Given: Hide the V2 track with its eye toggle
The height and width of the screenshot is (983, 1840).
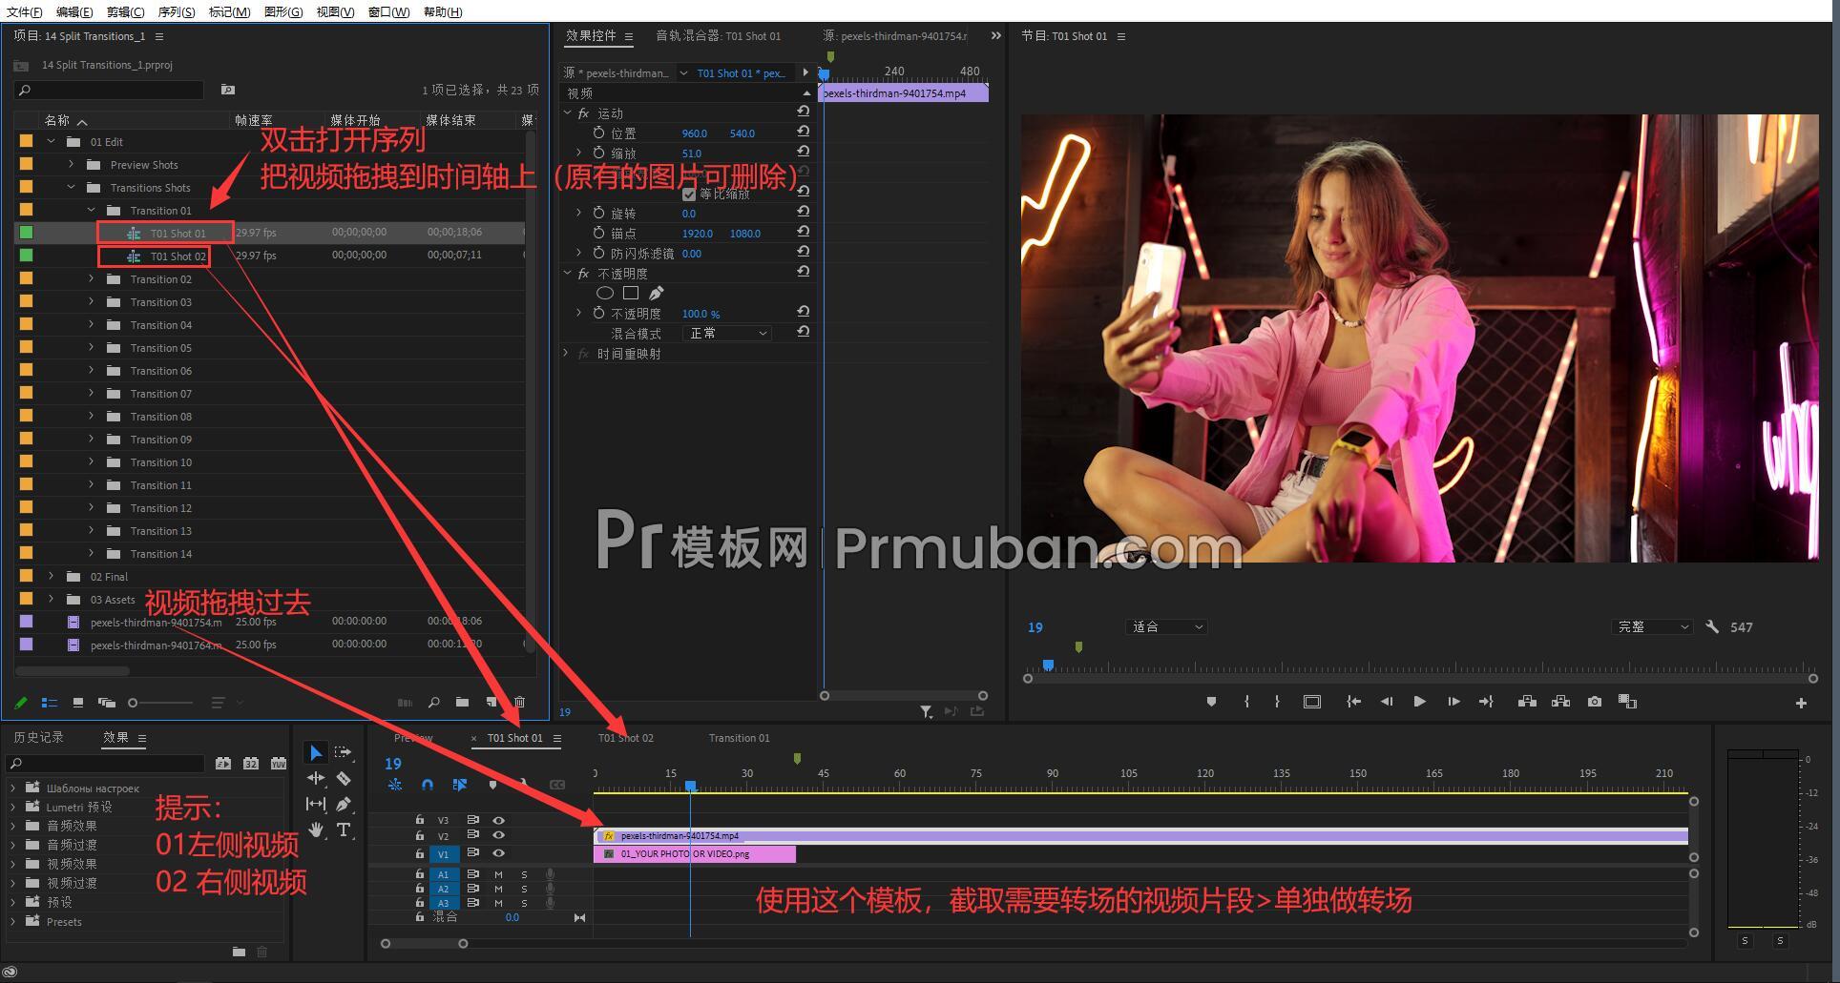Looking at the screenshot, I should click(498, 835).
